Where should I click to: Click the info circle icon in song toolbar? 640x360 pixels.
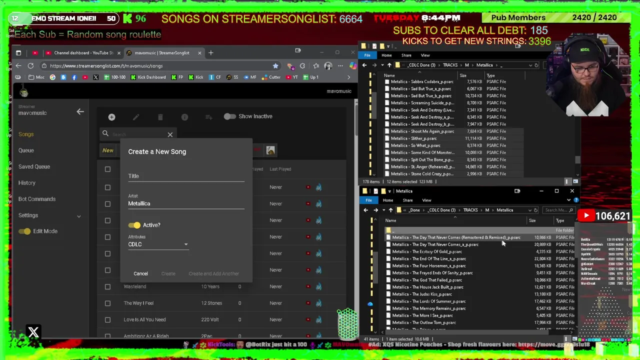(x=184, y=117)
